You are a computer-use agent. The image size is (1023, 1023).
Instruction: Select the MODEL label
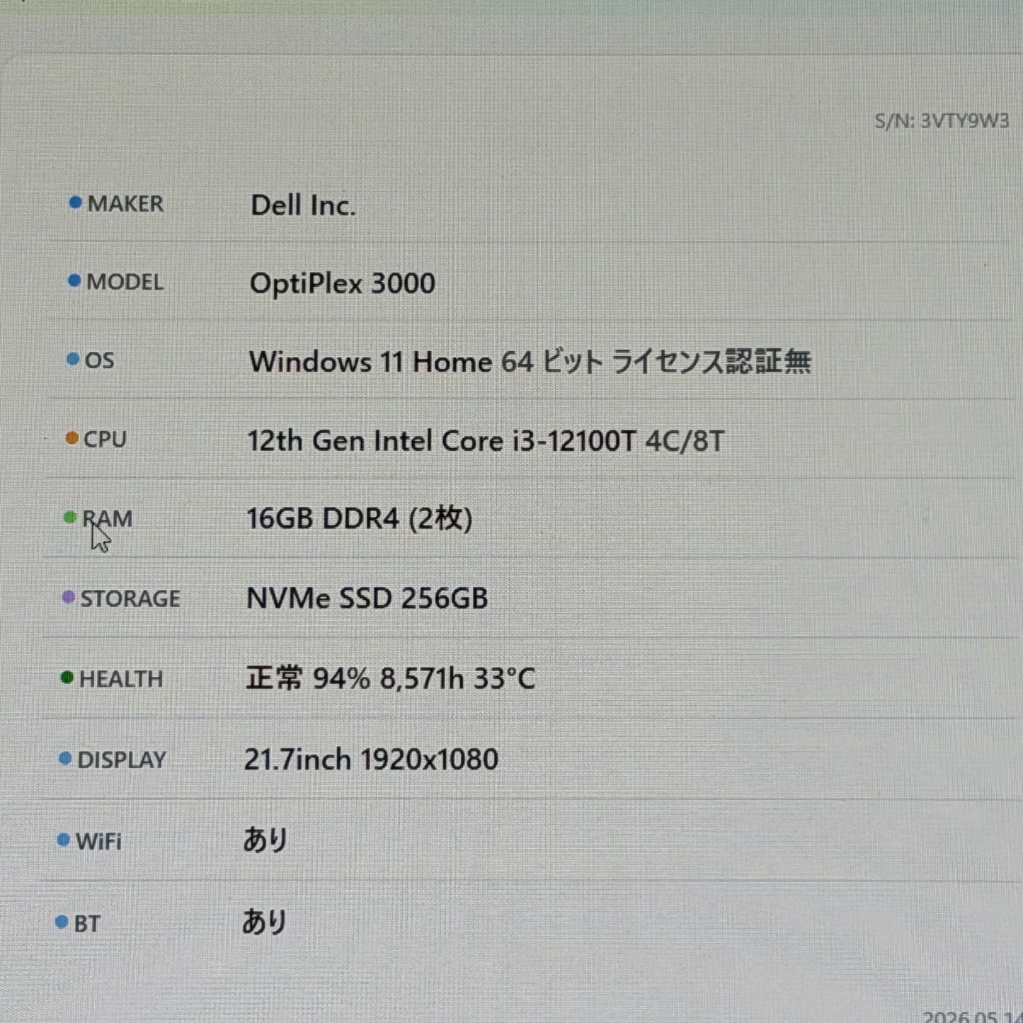125,282
